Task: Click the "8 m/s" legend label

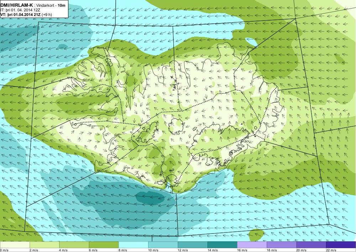Action: coord(123,250)
